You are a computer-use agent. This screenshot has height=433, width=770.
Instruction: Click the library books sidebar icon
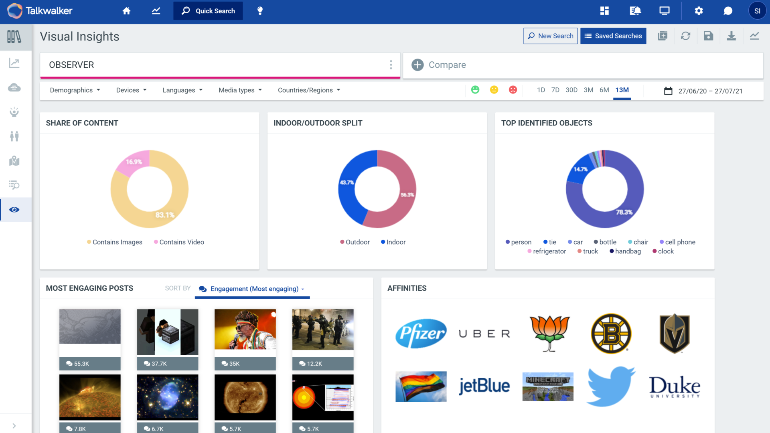(14, 37)
